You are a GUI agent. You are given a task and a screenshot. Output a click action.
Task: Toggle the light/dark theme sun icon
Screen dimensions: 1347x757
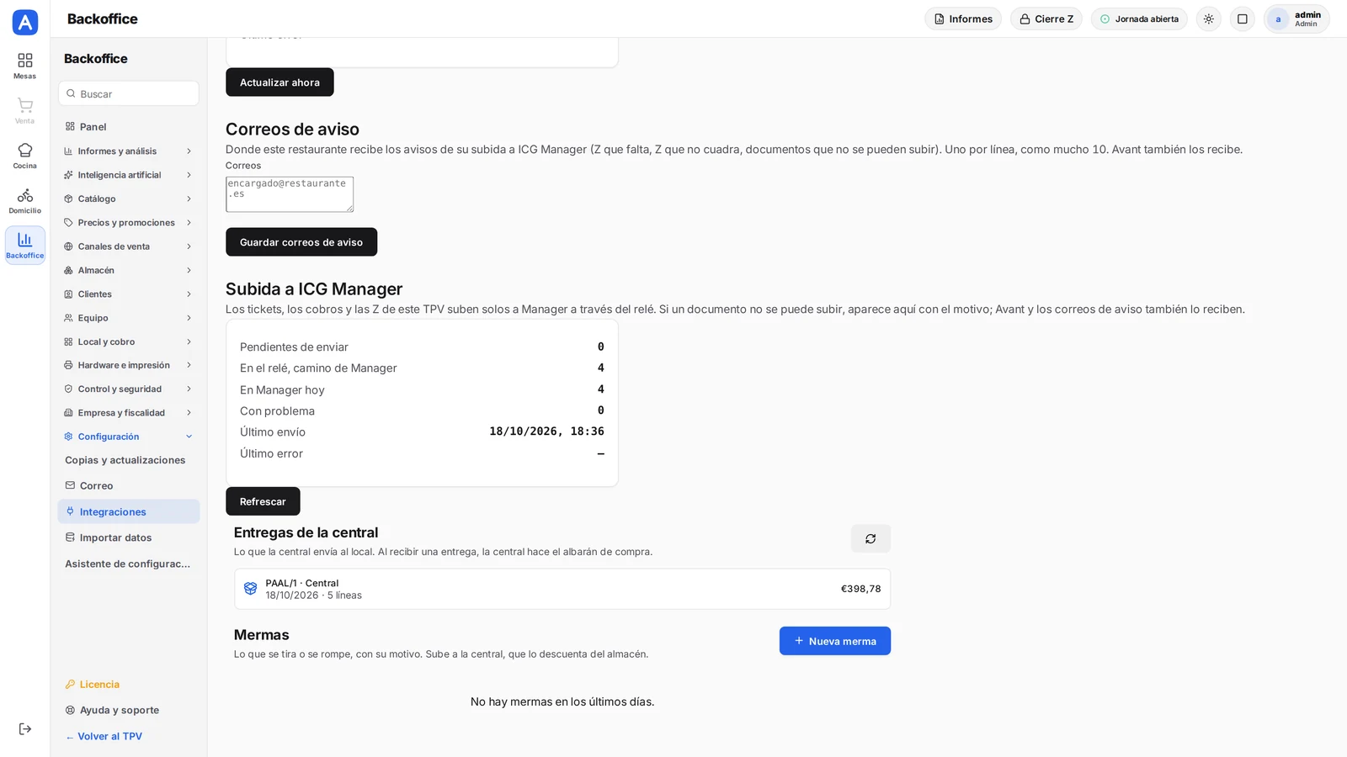(x=1209, y=19)
